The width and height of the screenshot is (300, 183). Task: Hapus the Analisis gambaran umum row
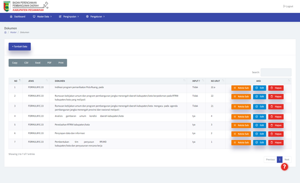click(276, 117)
